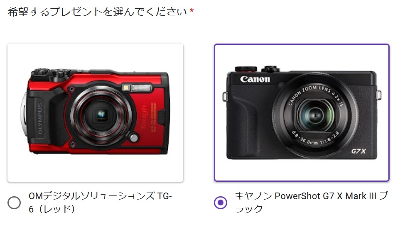Click the silver round button on the red camera
The height and width of the screenshot is (227, 400).
[x=134, y=138]
